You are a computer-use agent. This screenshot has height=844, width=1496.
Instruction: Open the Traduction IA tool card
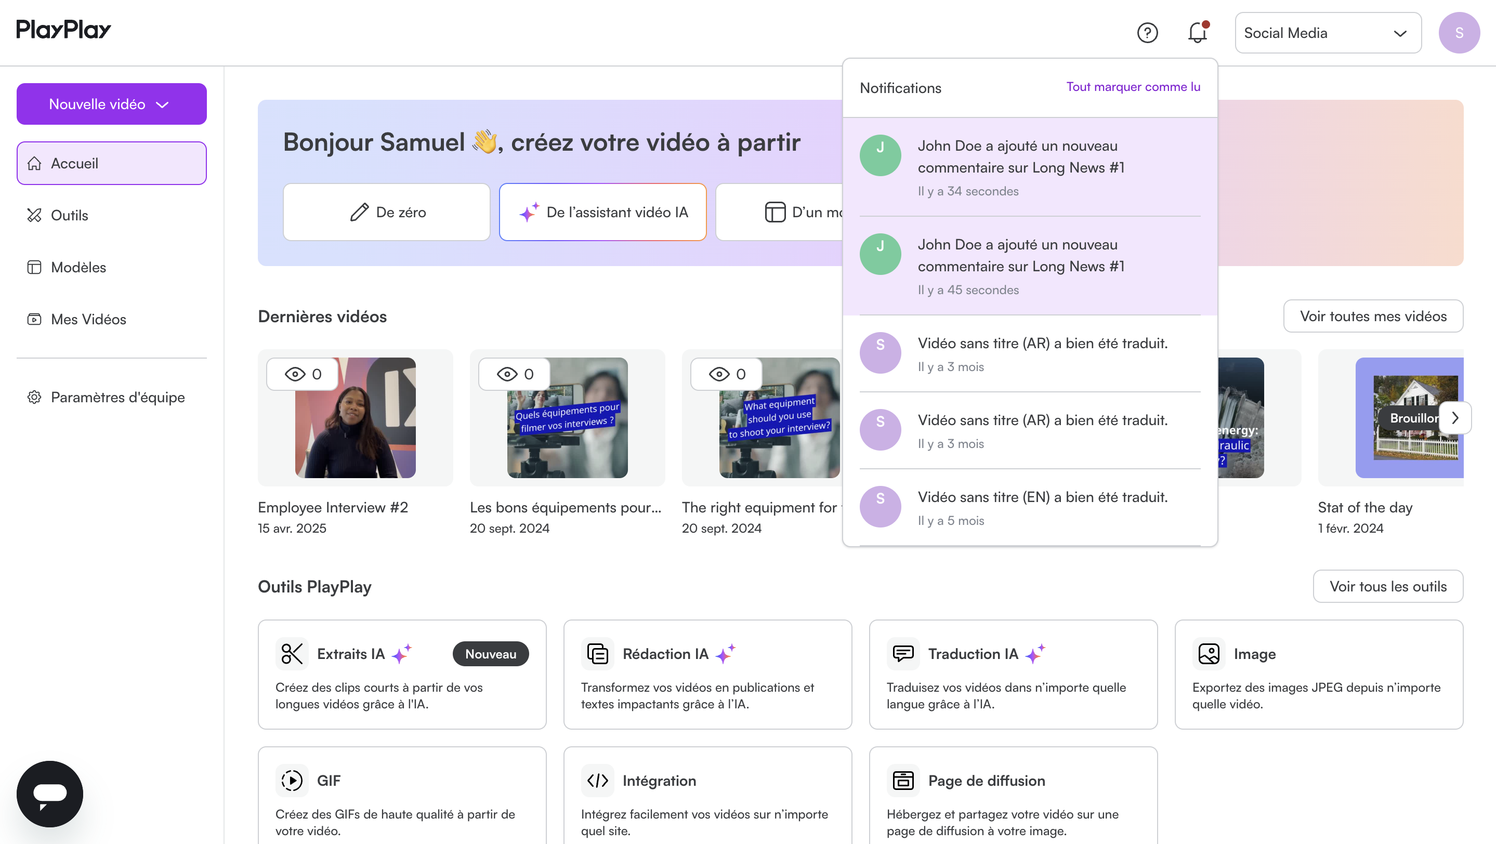(1013, 674)
